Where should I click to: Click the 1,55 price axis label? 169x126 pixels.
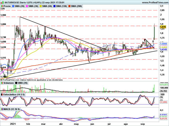[x=162, y=56]
